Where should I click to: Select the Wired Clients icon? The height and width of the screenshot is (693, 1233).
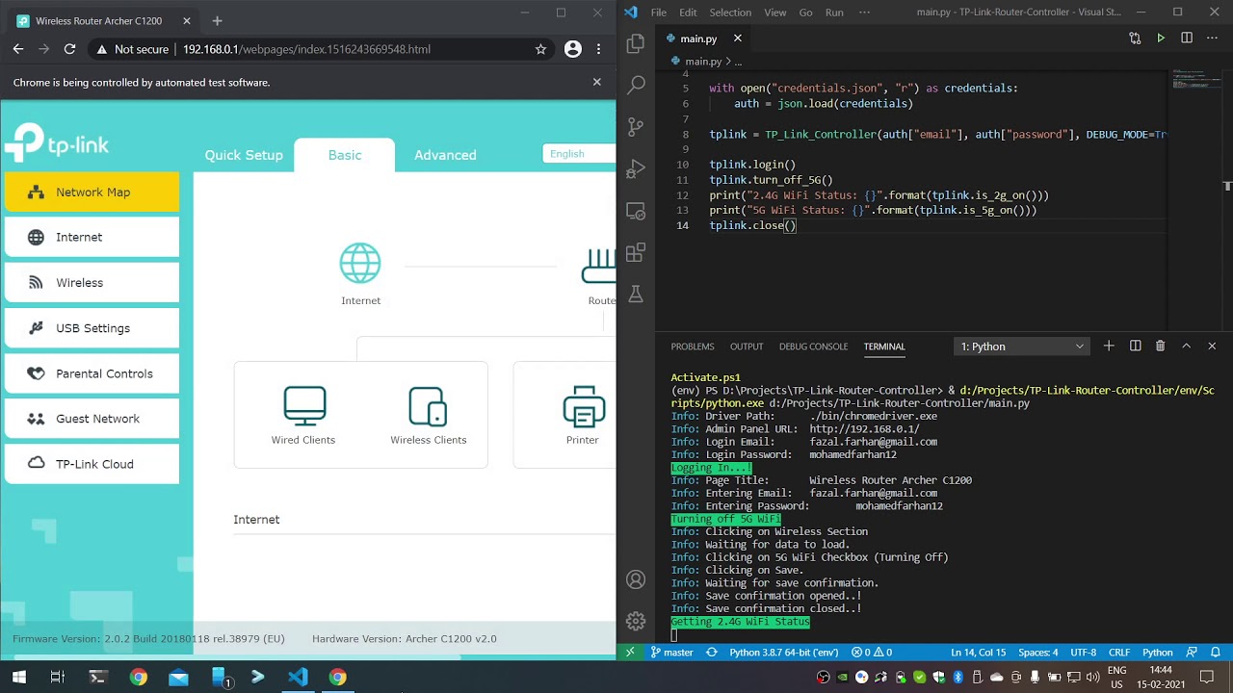point(304,405)
